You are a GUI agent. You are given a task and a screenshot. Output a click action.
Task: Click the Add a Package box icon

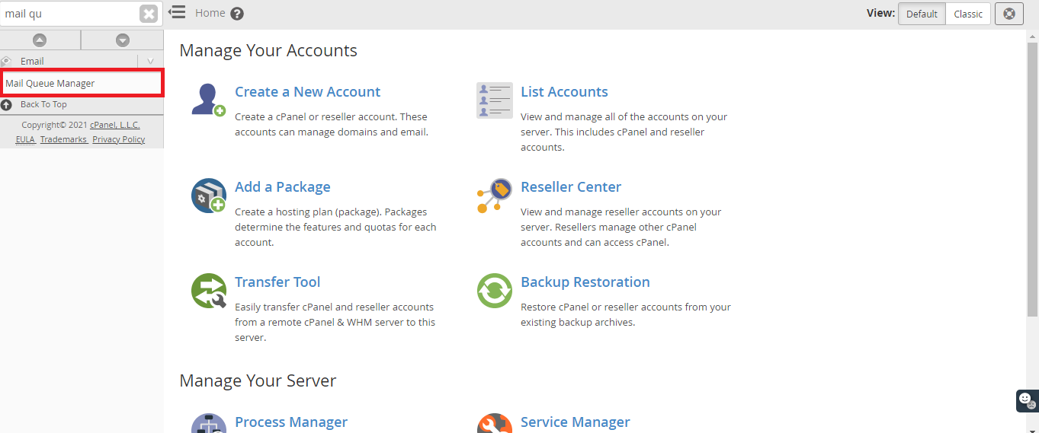[208, 196]
